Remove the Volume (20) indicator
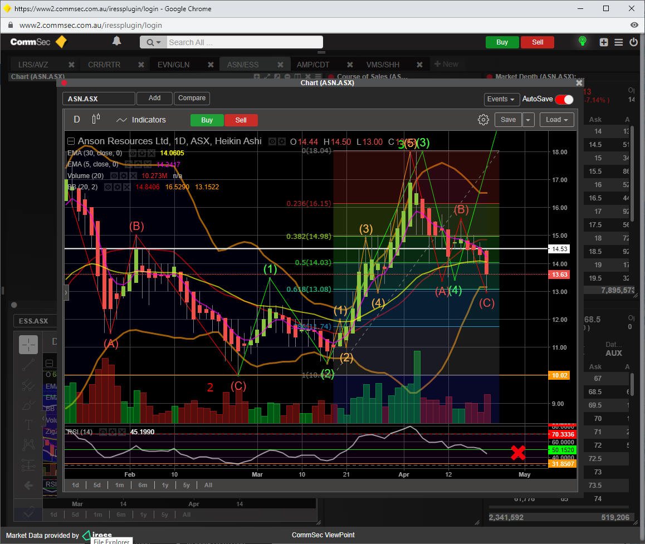 pos(133,175)
